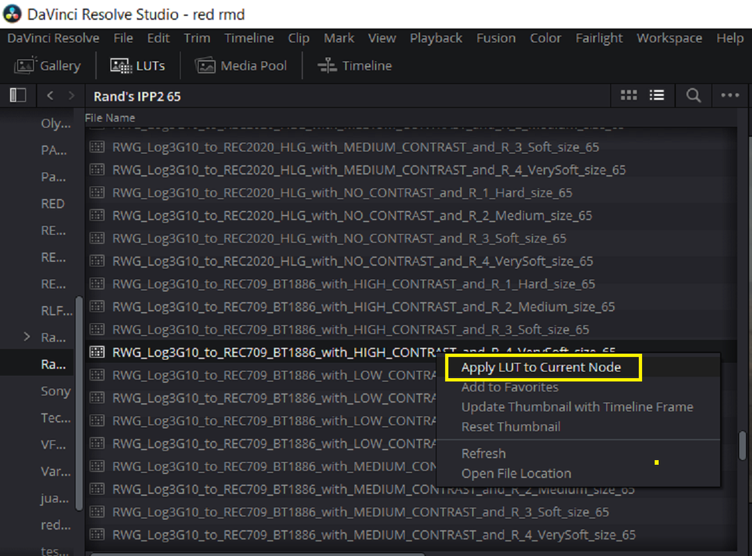Go back with the left arrow
Screen dimensions: 752x556
50,95
